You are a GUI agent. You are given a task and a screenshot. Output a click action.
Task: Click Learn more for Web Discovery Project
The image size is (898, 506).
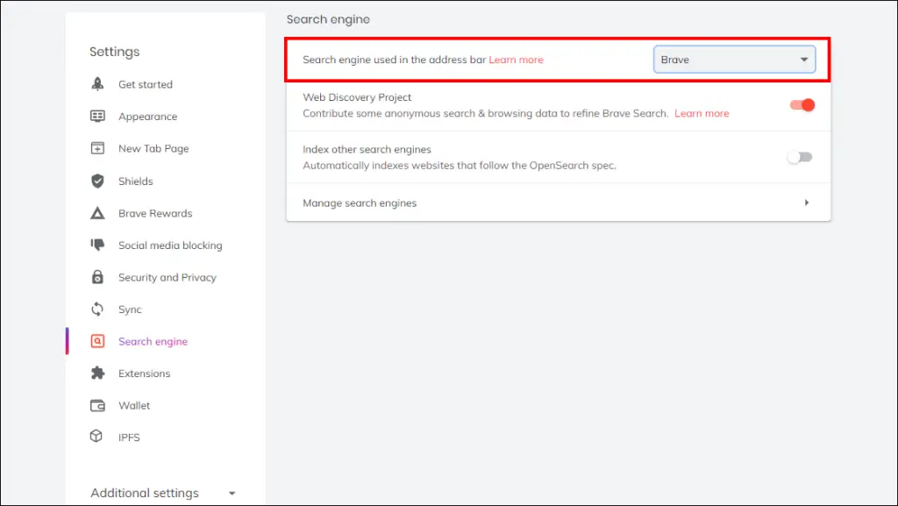(x=702, y=113)
